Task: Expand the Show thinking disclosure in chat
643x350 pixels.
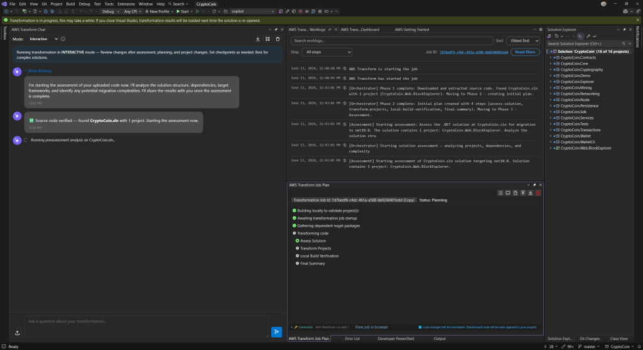Action: pos(38,71)
